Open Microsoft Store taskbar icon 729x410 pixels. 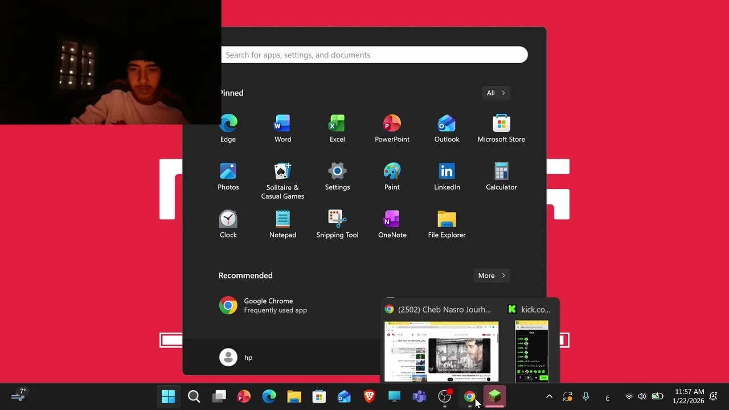(x=319, y=396)
